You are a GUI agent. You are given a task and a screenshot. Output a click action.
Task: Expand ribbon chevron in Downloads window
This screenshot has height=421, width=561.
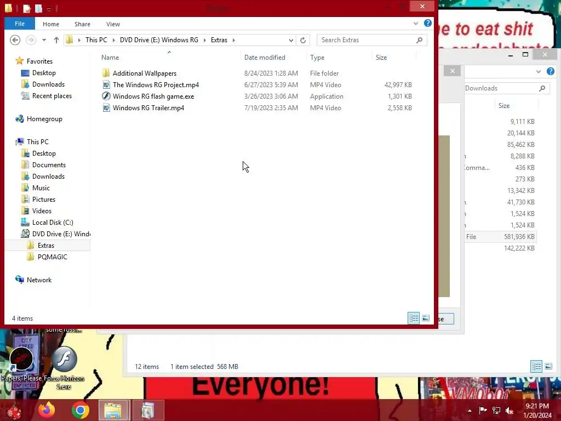pos(538,72)
